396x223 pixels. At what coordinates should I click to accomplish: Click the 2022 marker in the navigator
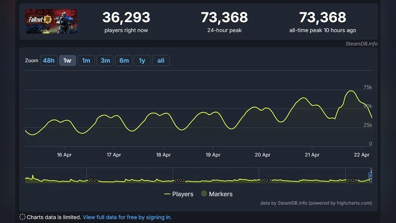pyautogui.click(x=180, y=180)
